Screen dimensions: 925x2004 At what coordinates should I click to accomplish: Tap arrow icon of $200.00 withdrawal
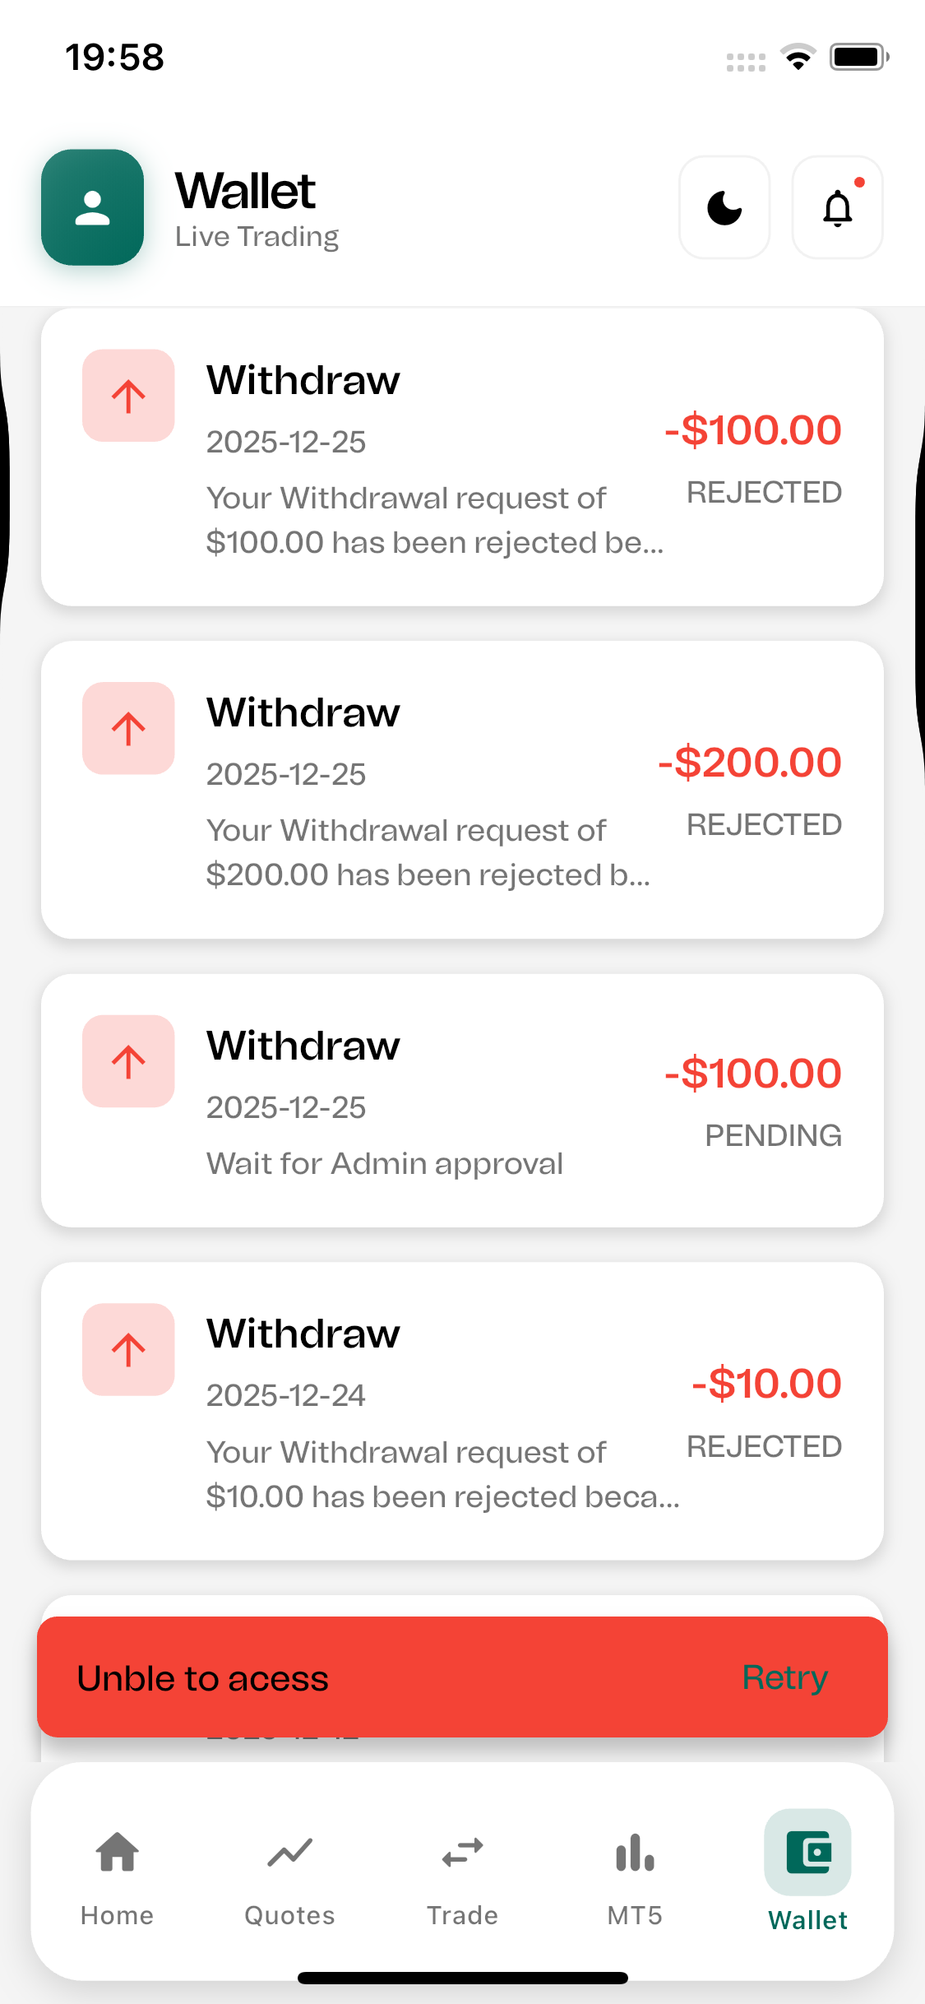tap(128, 728)
